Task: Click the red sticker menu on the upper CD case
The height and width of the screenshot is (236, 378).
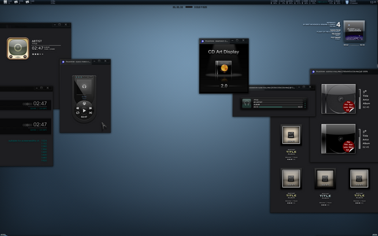Action: 348,107
